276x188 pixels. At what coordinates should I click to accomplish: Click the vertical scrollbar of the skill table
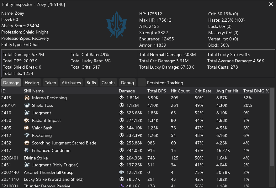272,127
